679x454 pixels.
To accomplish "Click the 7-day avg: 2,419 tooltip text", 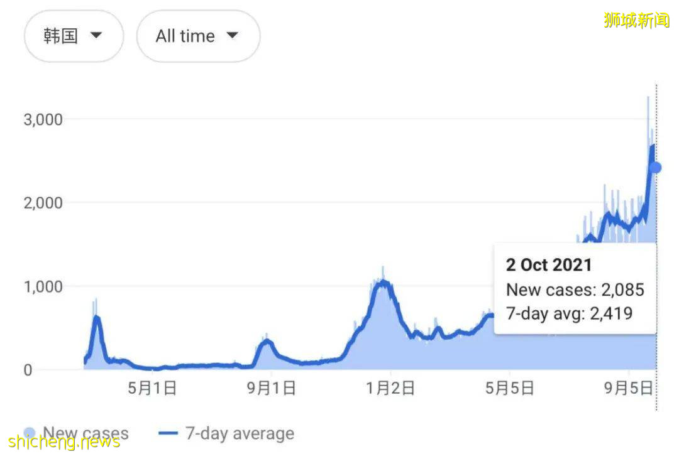I will click(x=569, y=313).
